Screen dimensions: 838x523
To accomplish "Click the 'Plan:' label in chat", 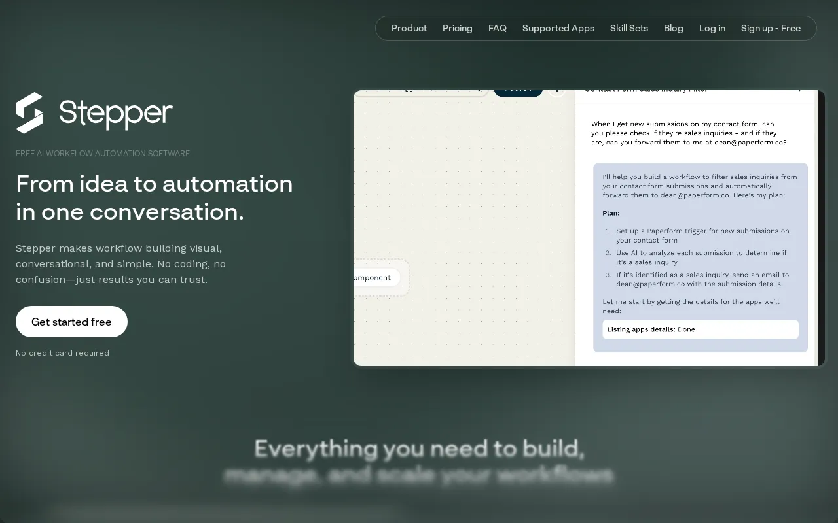I will click(x=611, y=213).
